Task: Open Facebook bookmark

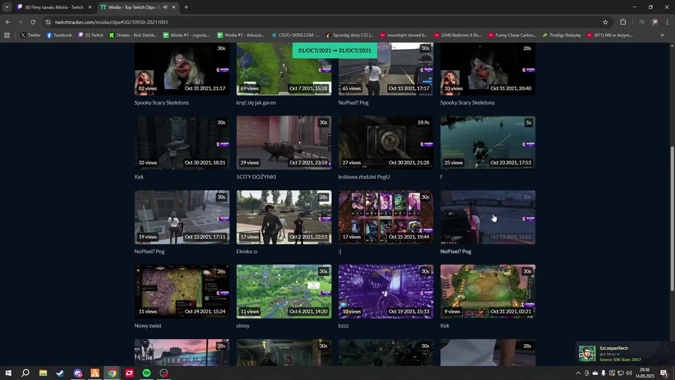Action: (x=59, y=35)
